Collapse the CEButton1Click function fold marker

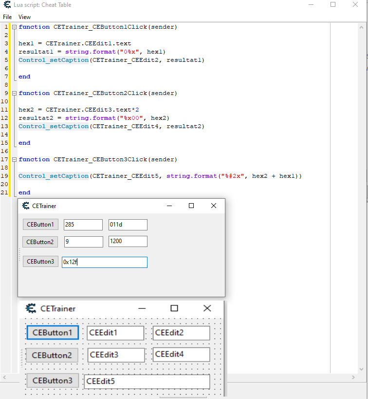[x=14, y=27]
